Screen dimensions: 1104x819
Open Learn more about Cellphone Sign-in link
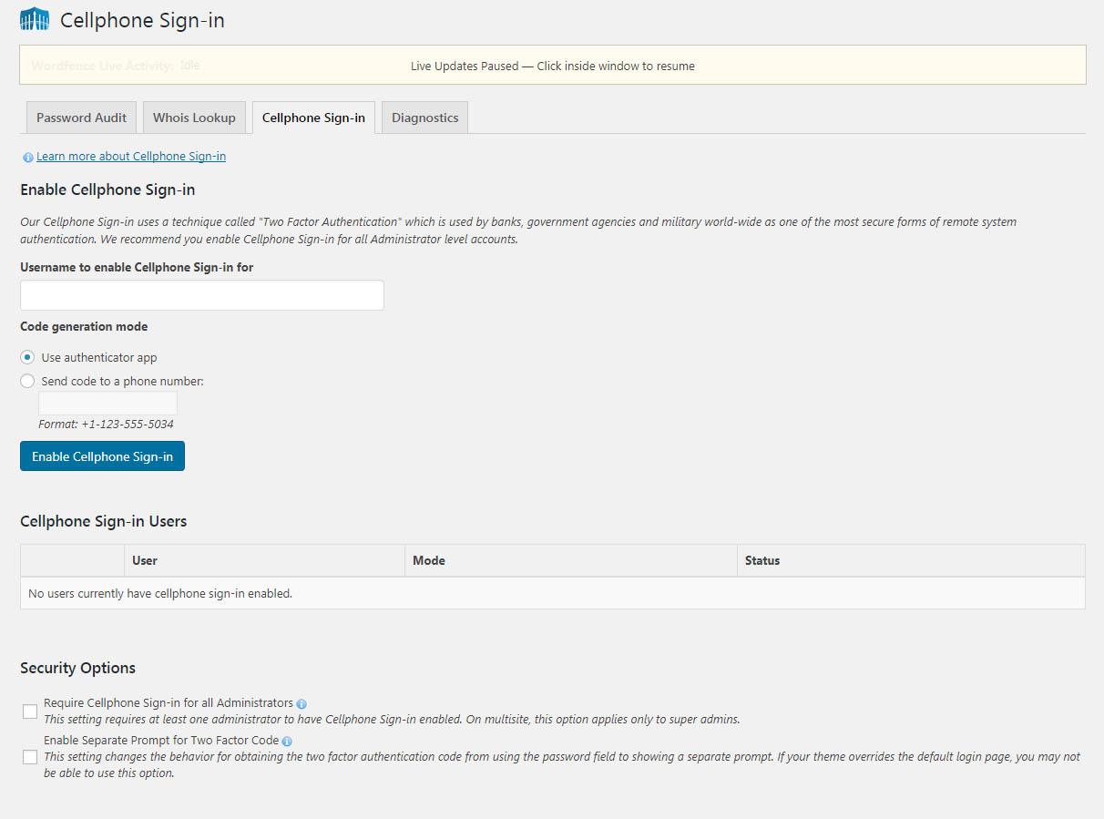pos(131,156)
